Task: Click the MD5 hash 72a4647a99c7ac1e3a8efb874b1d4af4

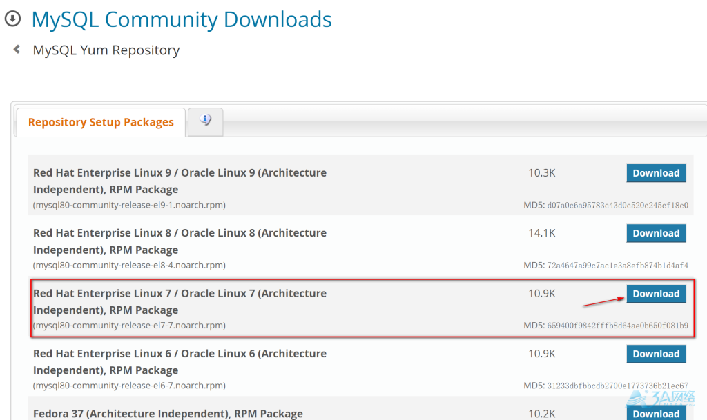Action: 618,266
